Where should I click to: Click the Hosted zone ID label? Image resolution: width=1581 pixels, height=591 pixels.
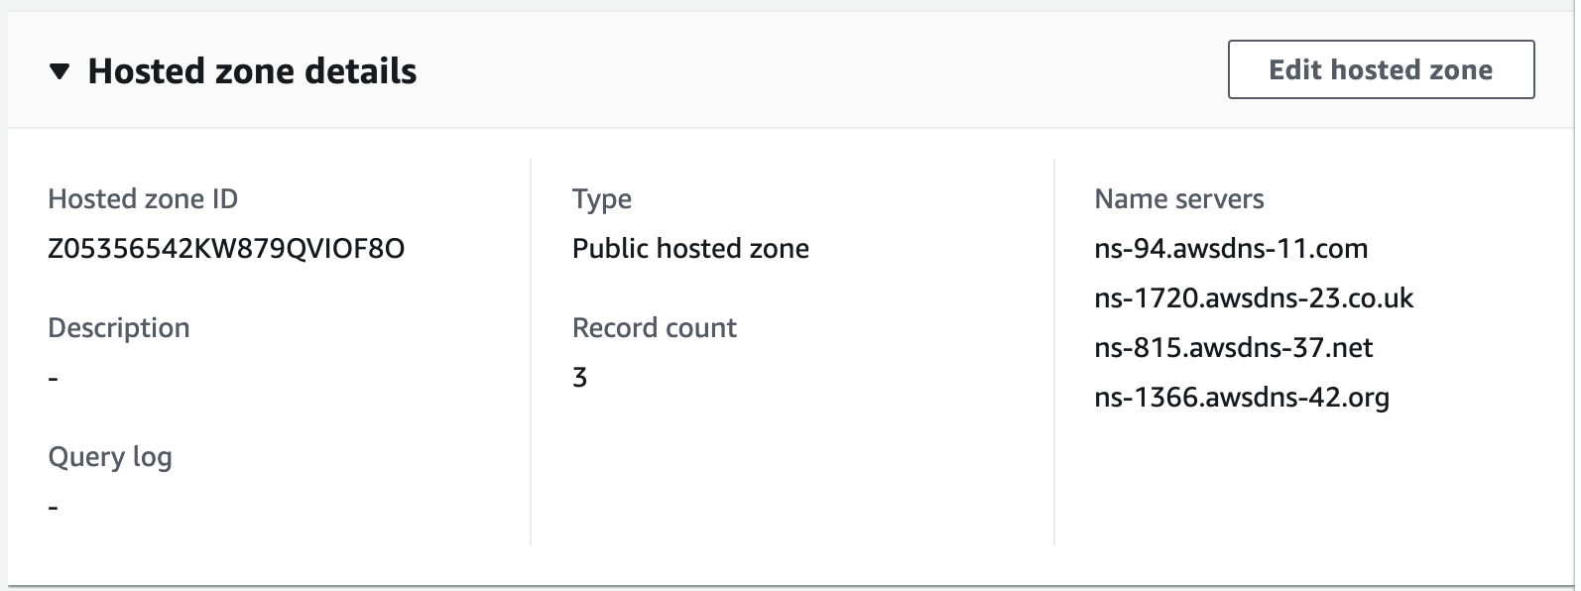tap(143, 199)
